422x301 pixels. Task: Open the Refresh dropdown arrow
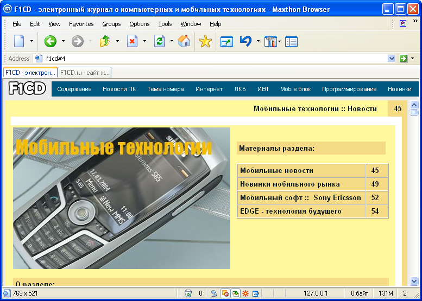coord(172,41)
